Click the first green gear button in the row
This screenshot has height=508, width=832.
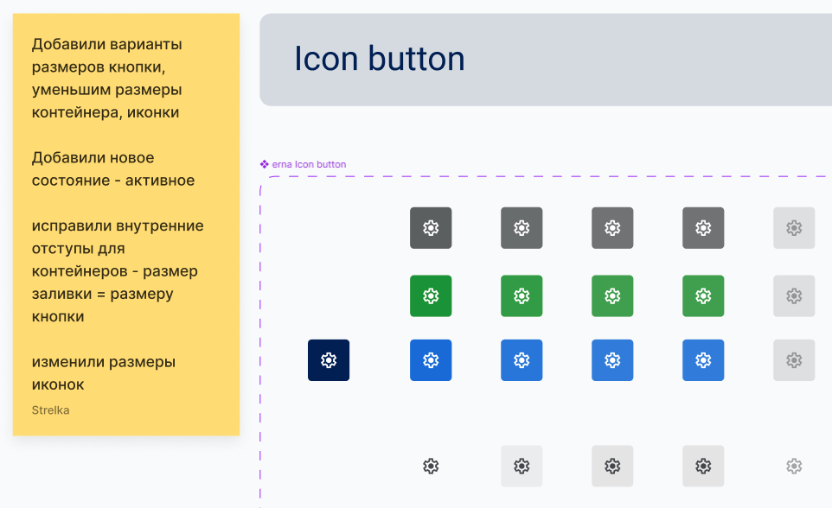(x=431, y=295)
